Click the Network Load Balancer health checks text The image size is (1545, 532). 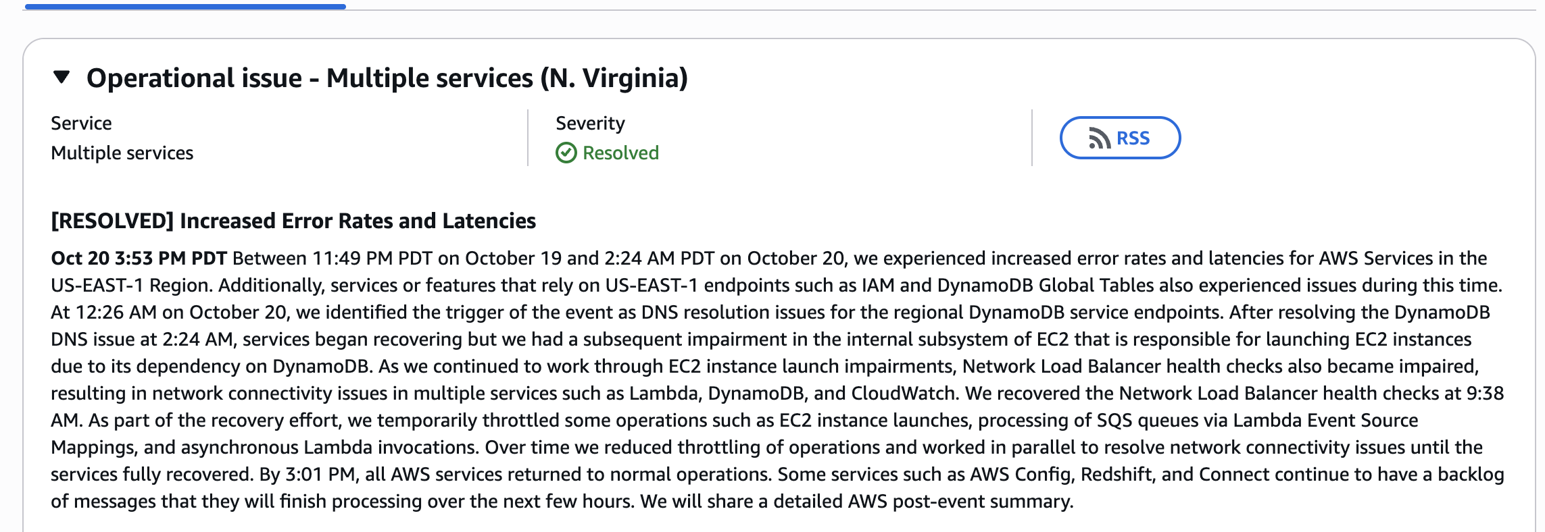1122,367
